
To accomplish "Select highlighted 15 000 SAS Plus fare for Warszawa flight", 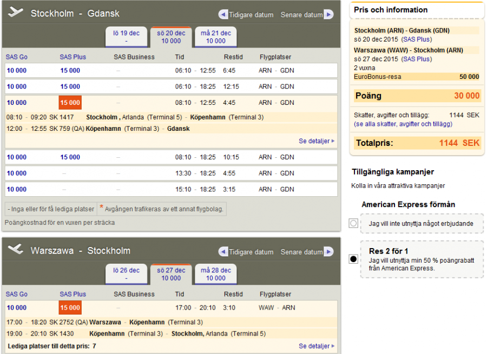I will pos(70,308).
